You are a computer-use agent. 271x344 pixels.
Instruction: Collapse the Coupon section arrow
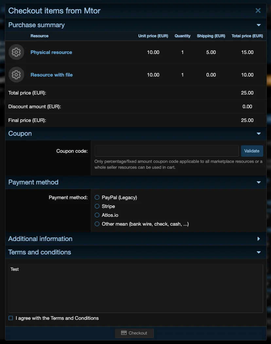pos(259,134)
